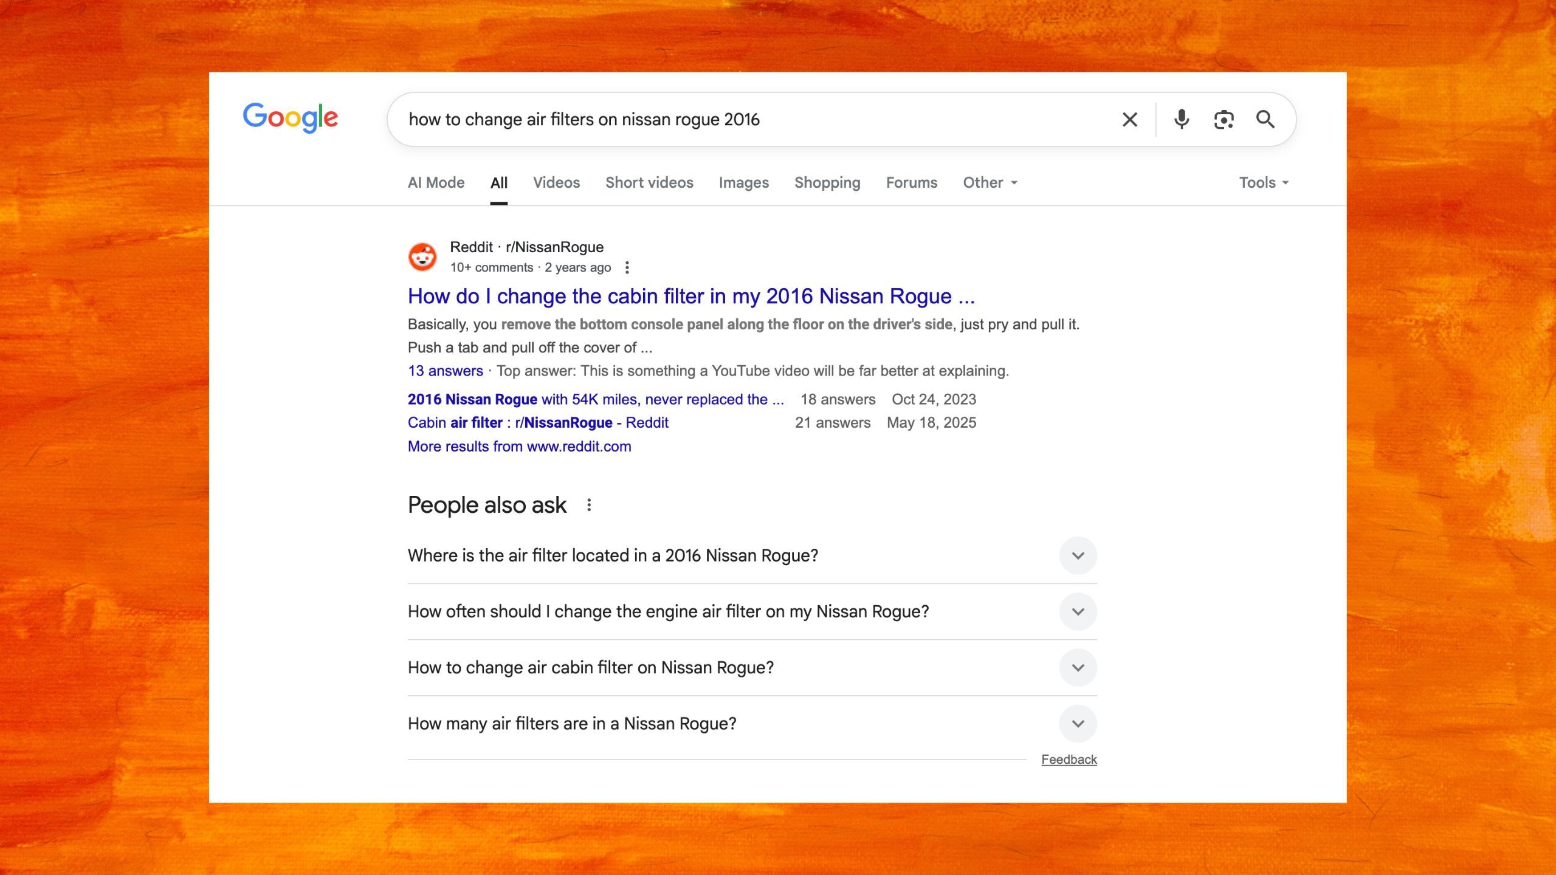Viewport: 1556px width, 875px height.
Task: Click 'Reddit · r/NissanRogue' source text
Action: click(526, 247)
